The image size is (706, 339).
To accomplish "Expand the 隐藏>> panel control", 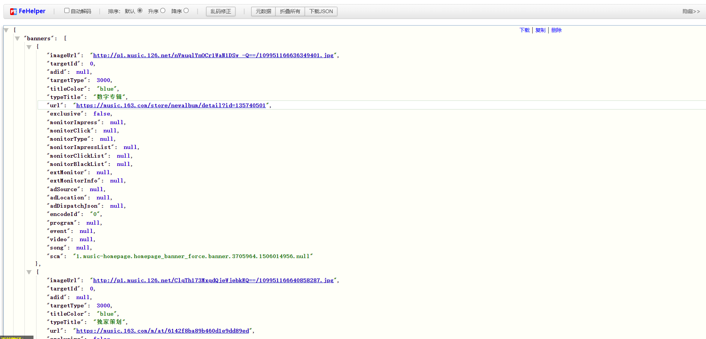I will (691, 11).
